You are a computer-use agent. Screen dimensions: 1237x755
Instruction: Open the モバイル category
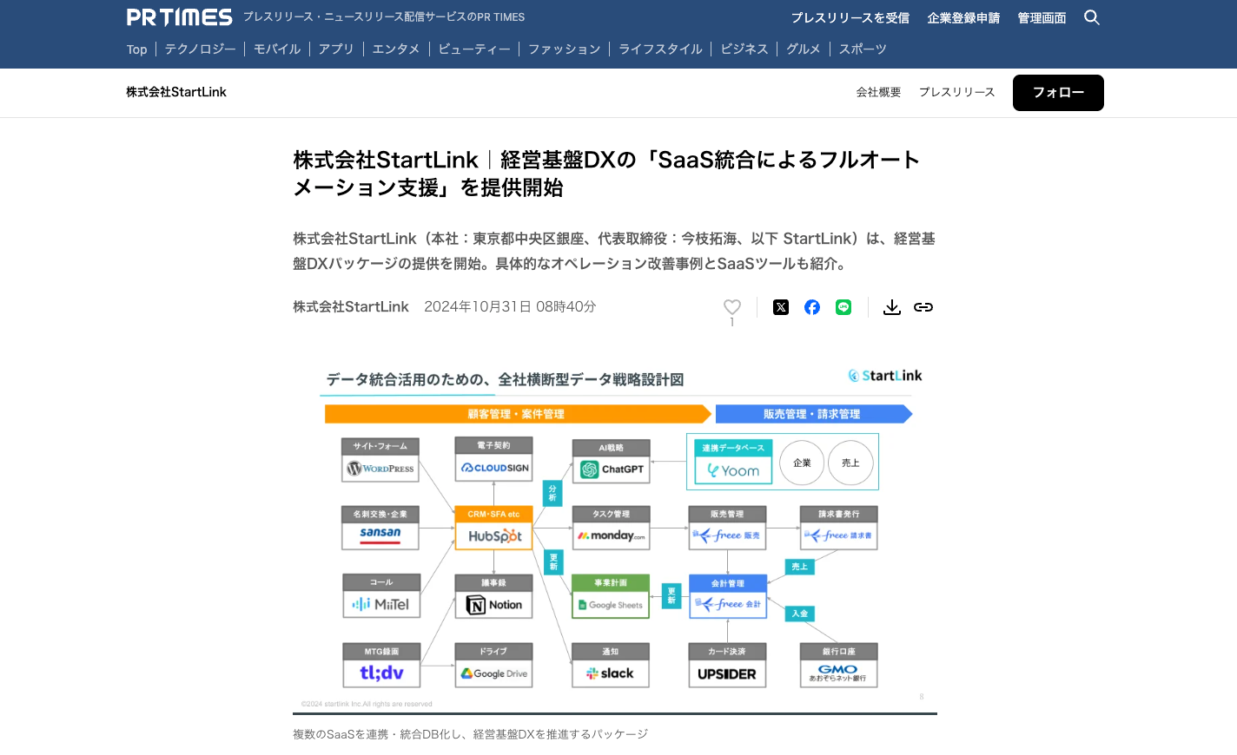(x=277, y=49)
